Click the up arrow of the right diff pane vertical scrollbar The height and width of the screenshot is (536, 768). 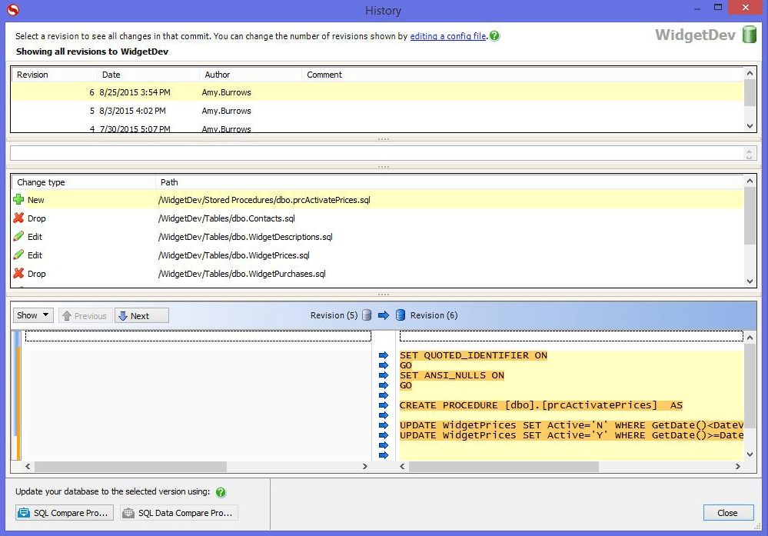pyautogui.click(x=750, y=338)
